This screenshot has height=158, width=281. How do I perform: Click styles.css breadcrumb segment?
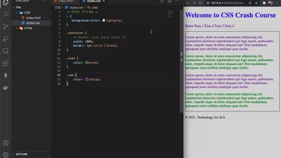pos(76,7)
